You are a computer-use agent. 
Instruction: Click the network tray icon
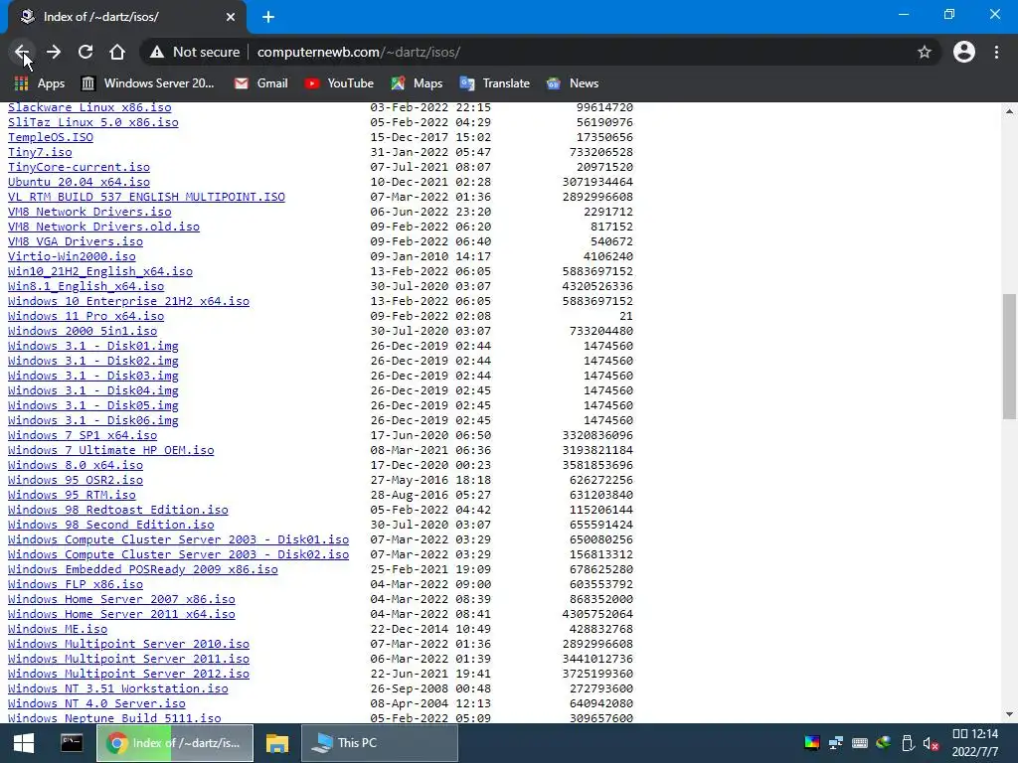point(835,743)
